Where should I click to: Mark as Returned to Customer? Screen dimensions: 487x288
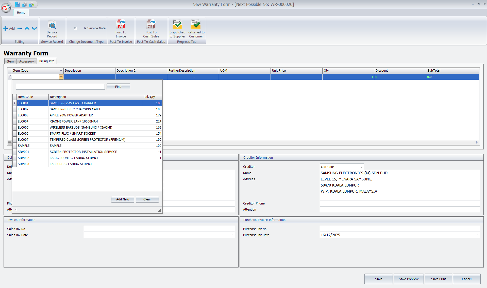[x=196, y=25]
